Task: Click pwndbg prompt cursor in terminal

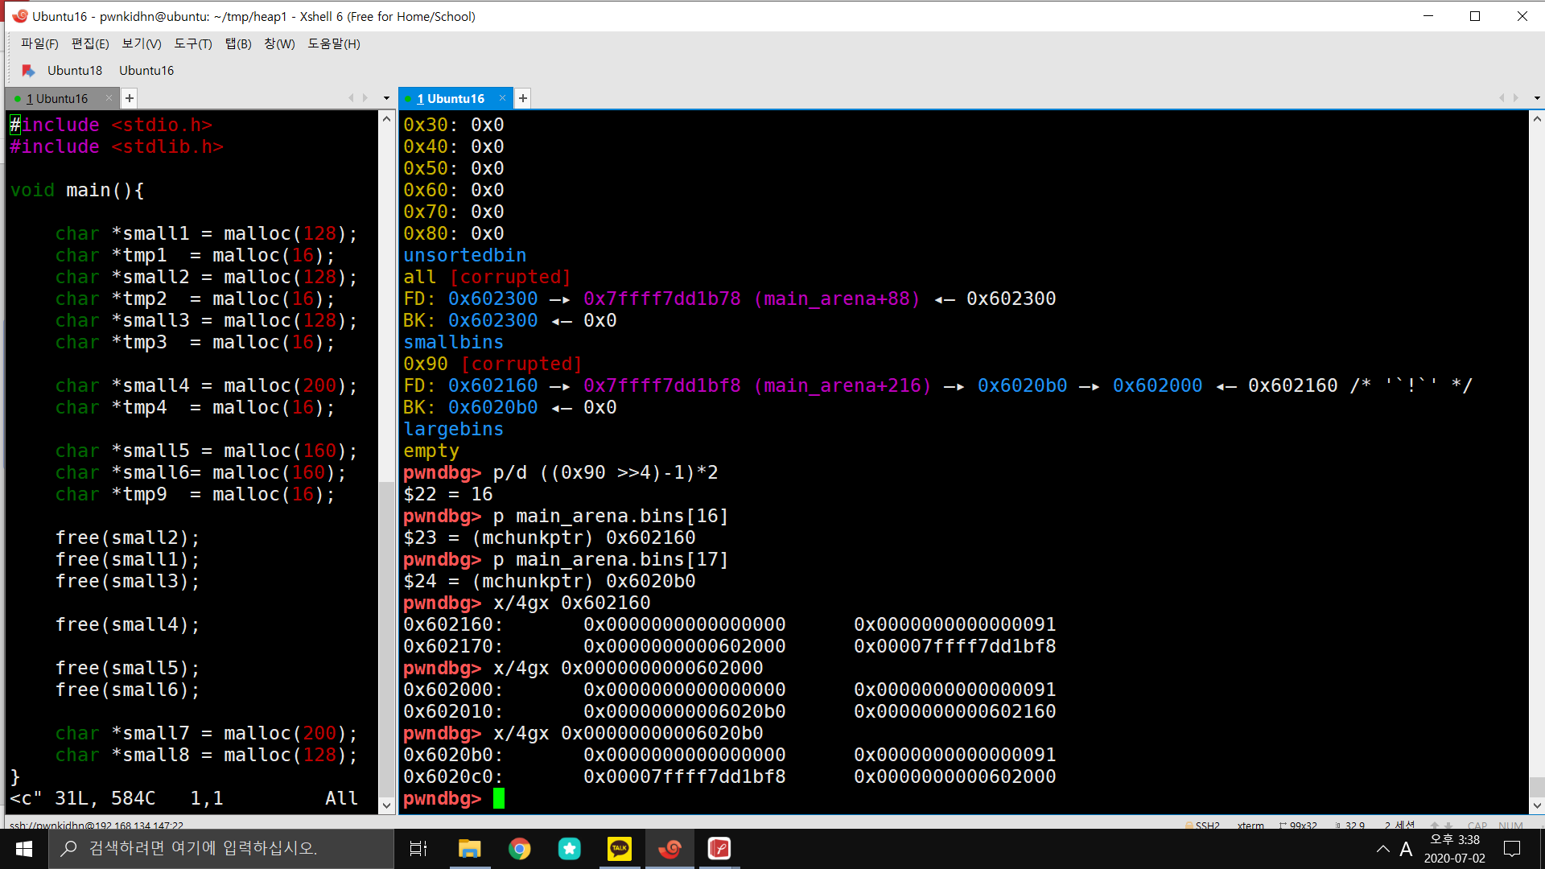Action: (499, 798)
